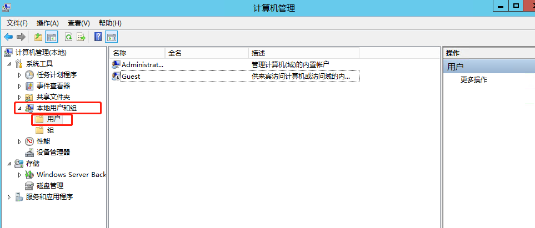Click the 事件查看器 icon
Viewport: 535px width, 228px height.
point(29,86)
